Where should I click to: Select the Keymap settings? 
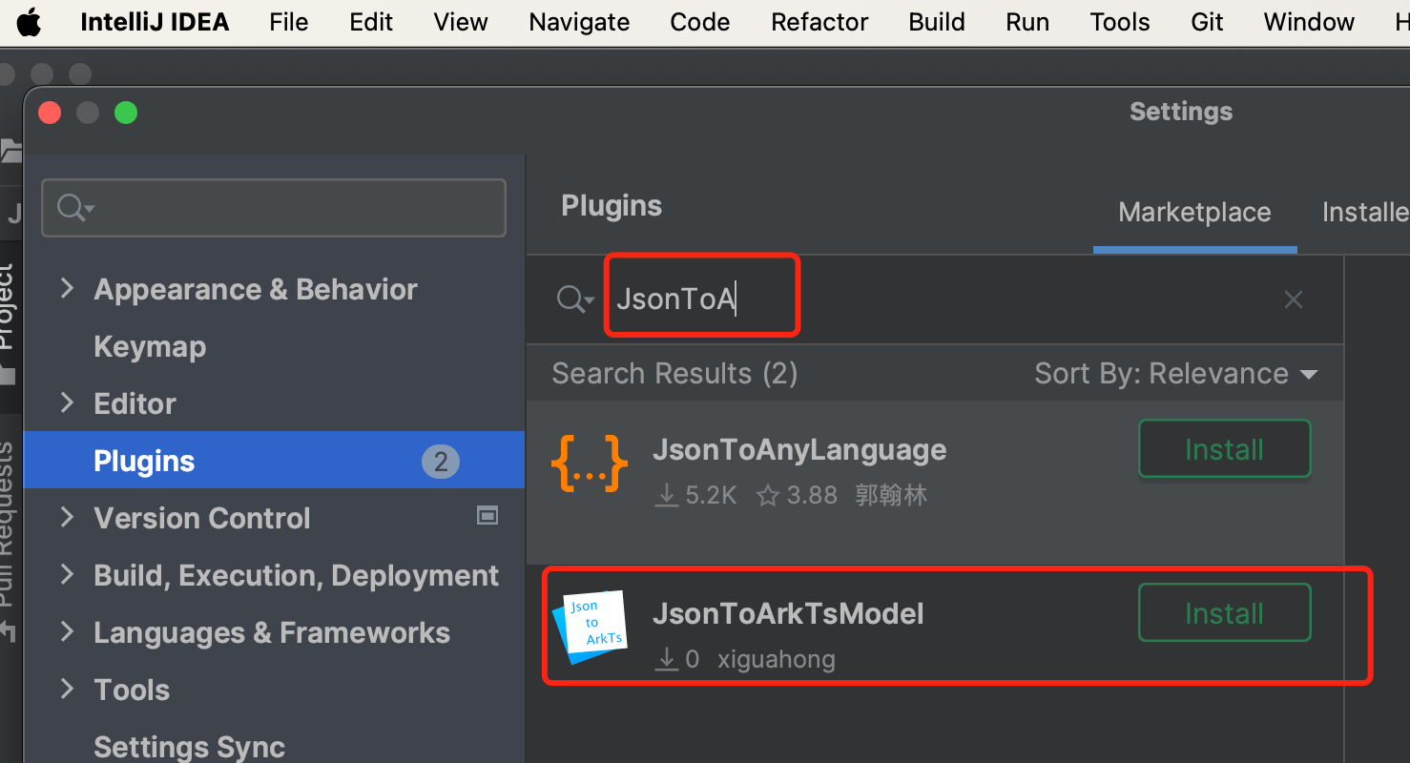(x=150, y=347)
